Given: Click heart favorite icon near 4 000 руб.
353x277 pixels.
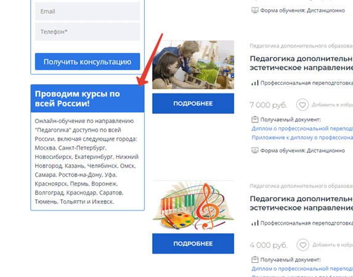Looking at the screenshot, I should [x=302, y=245].
